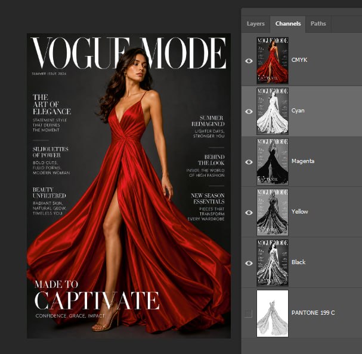The width and height of the screenshot is (362, 354).
Task: Click the CAPTIVATE headline on the cover
Action: [x=97, y=301]
